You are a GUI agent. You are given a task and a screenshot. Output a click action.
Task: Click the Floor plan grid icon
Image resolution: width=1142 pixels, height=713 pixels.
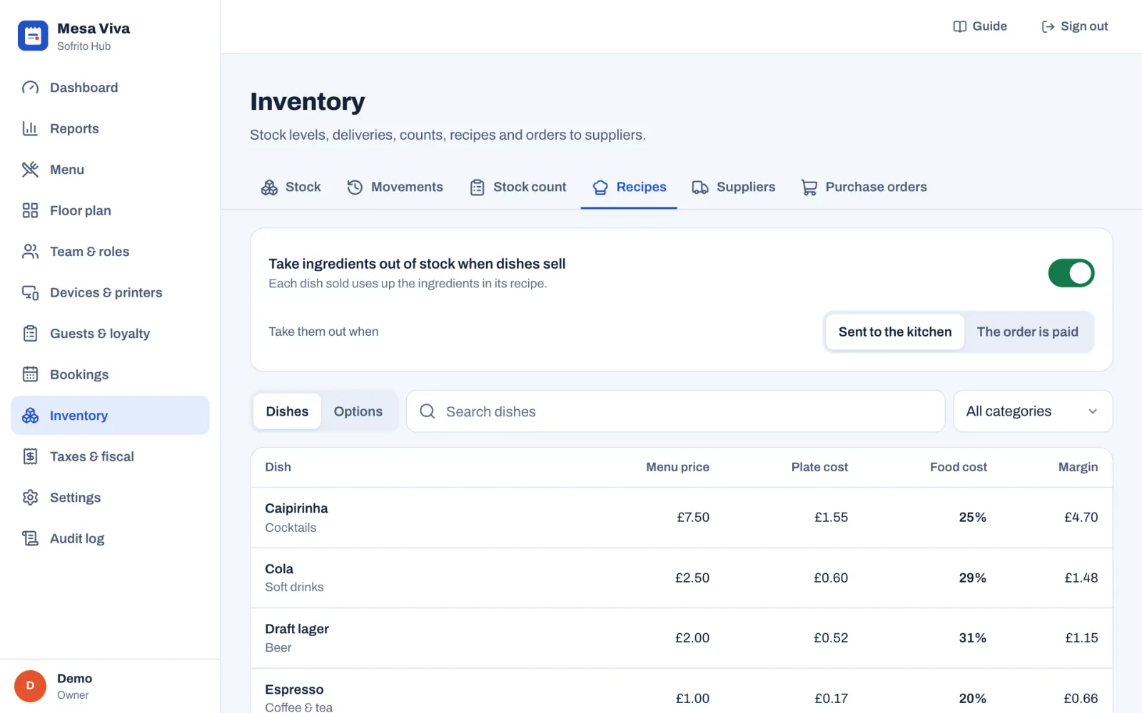30,210
